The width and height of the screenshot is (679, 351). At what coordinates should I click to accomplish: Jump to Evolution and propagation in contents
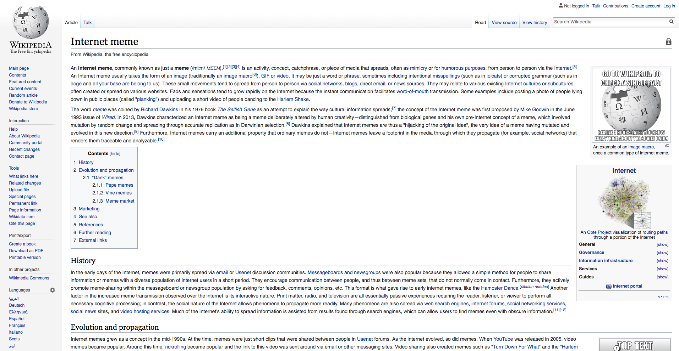click(106, 170)
